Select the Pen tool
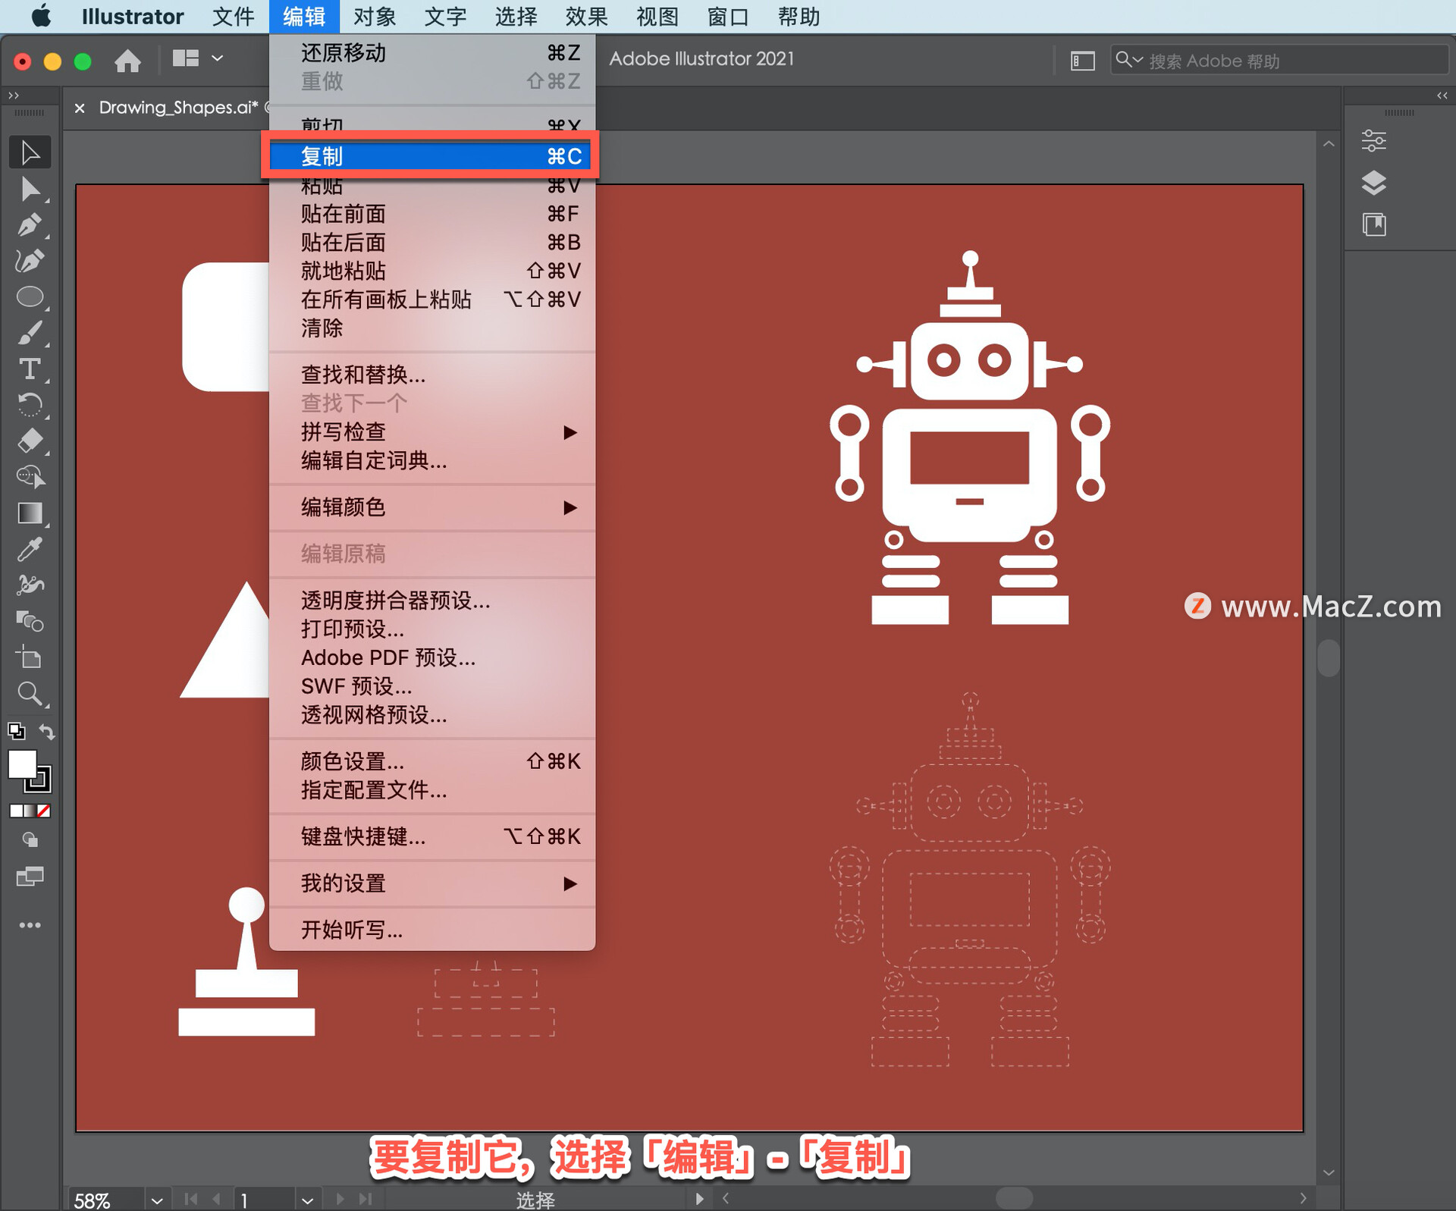This screenshot has height=1211, width=1456. (30, 225)
